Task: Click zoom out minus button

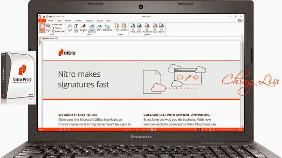Action: click(217, 129)
